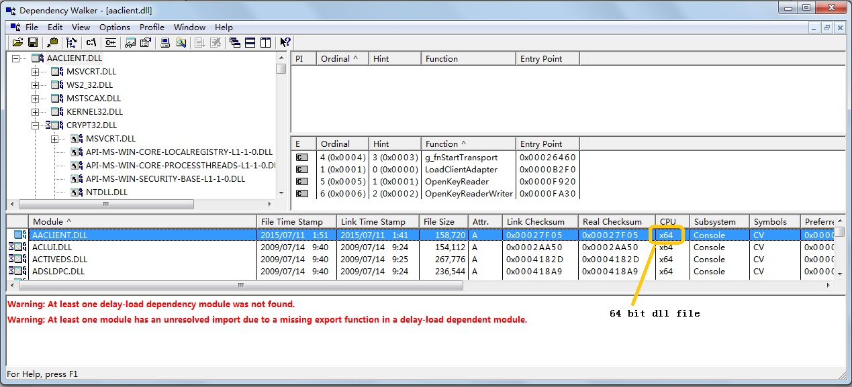The image size is (852, 387).
Task: Sort exports by Entry Point column header
Action: coord(547,144)
